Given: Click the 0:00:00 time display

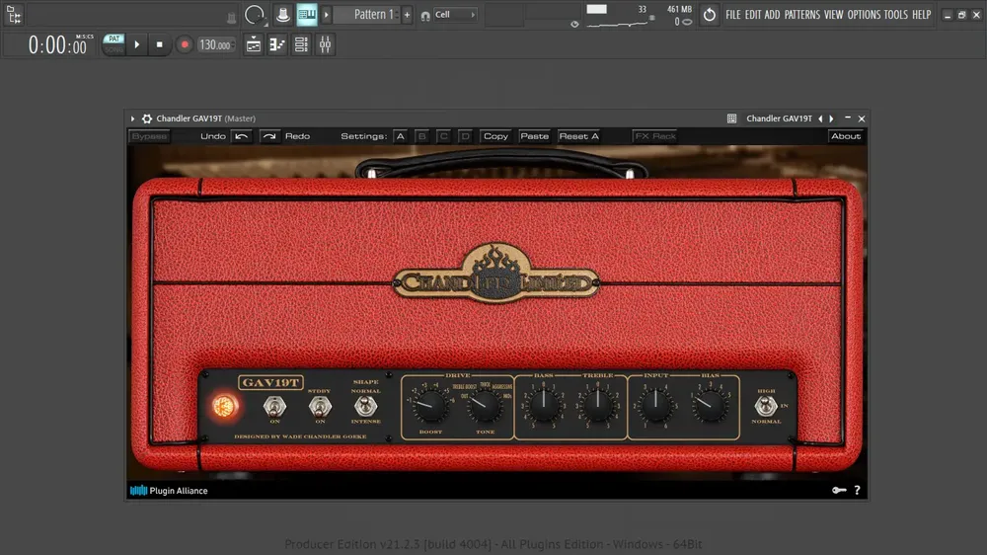Looking at the screenshot, I should pyautogui.click(x=57, y=45).
